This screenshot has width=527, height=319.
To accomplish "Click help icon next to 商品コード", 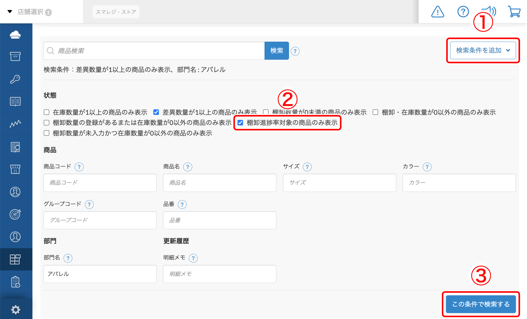I will [x=79, y=167].
